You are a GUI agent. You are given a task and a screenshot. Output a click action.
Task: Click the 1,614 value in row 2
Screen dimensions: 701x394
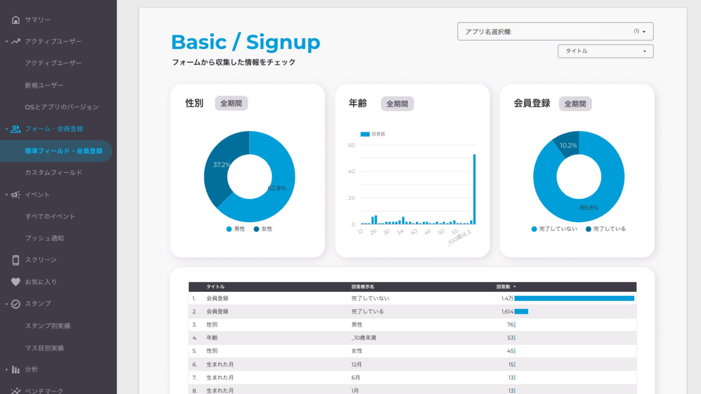pyautogui.click(x=507, y=312)
